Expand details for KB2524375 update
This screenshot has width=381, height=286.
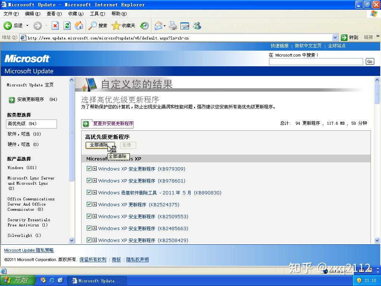coord(95,204)
